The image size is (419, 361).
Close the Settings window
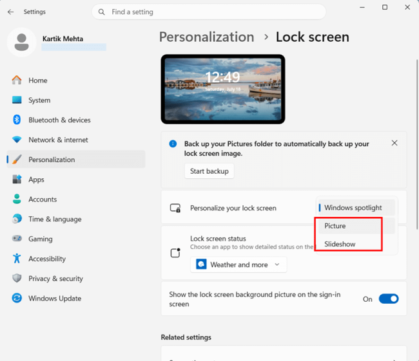tap(407, 7)
